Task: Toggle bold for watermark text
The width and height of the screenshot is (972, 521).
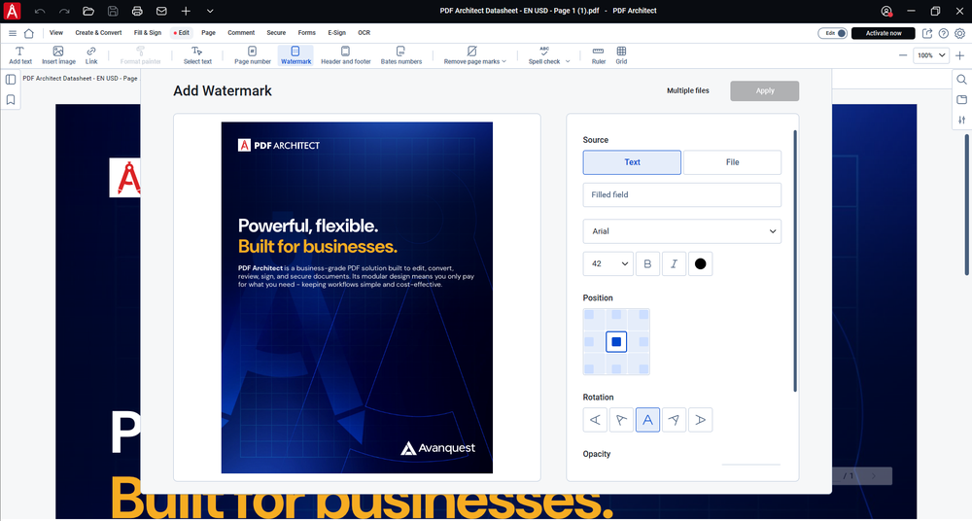Action: (x=647, y=263)
